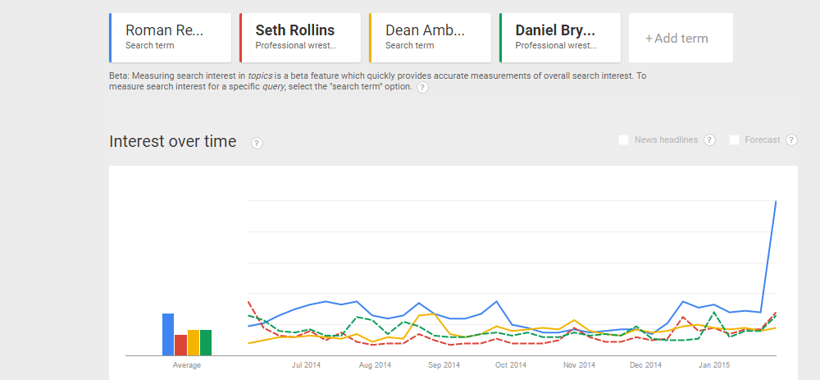Click the Jul 2014 axis label
The width and height of the screenshot is (820, 380).
tap(306, 364)
